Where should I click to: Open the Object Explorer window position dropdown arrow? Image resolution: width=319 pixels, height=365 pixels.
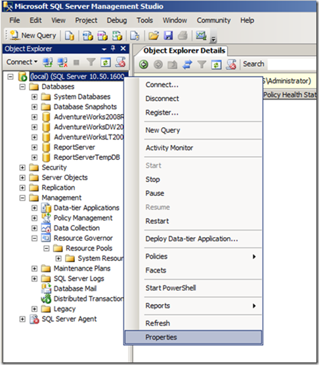pyautogui.click(x=104, y=49)
